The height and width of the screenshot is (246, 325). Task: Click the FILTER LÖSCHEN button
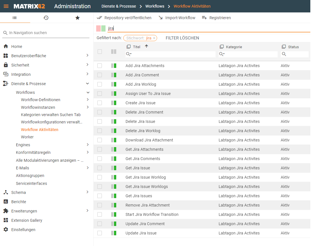[182, 38]
